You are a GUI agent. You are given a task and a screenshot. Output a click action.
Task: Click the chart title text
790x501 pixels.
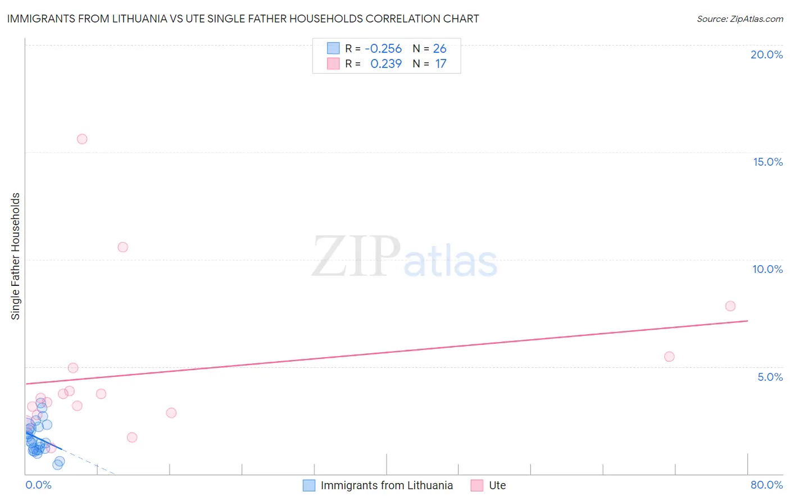point(243,19)
